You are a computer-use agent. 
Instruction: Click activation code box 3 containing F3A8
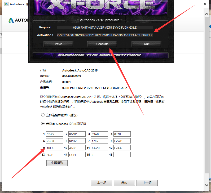click(x=99, y=134)
